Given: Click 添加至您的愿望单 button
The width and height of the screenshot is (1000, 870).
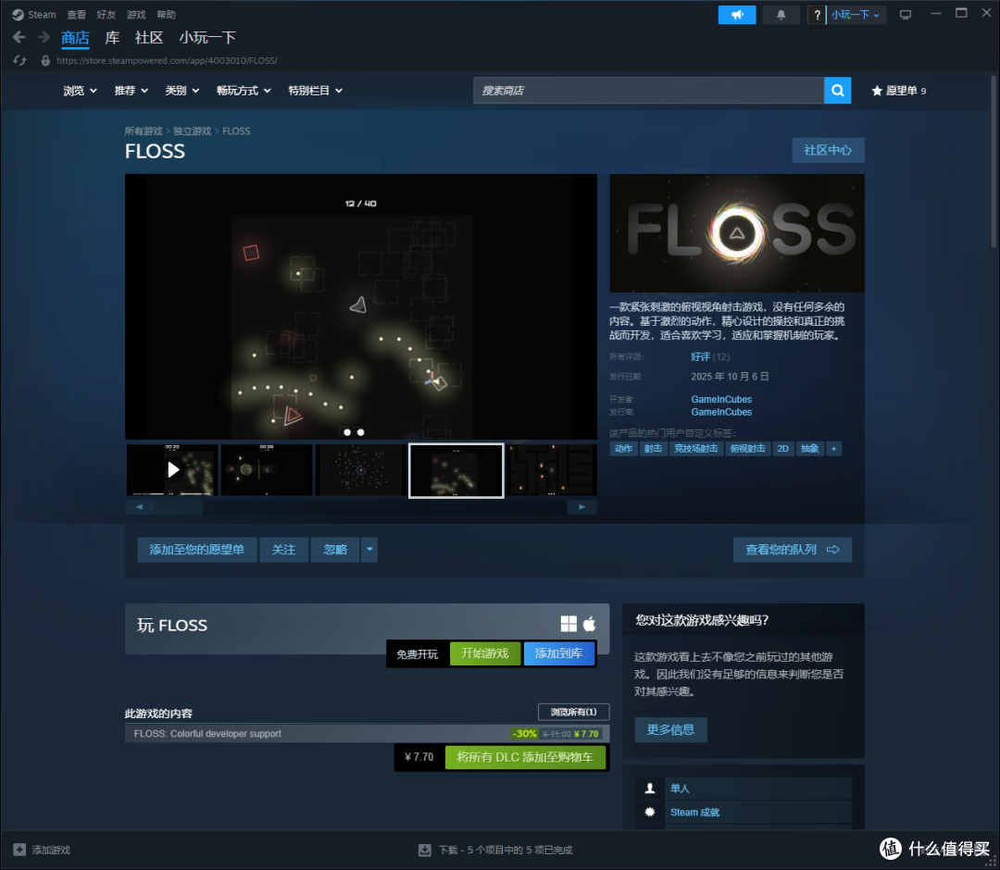Looking at the screenshot, I should 197,550.
